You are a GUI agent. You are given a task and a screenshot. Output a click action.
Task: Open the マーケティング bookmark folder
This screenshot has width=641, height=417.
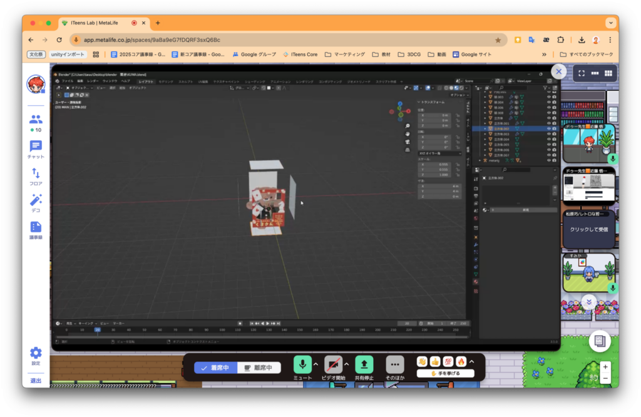click(345, 54)
